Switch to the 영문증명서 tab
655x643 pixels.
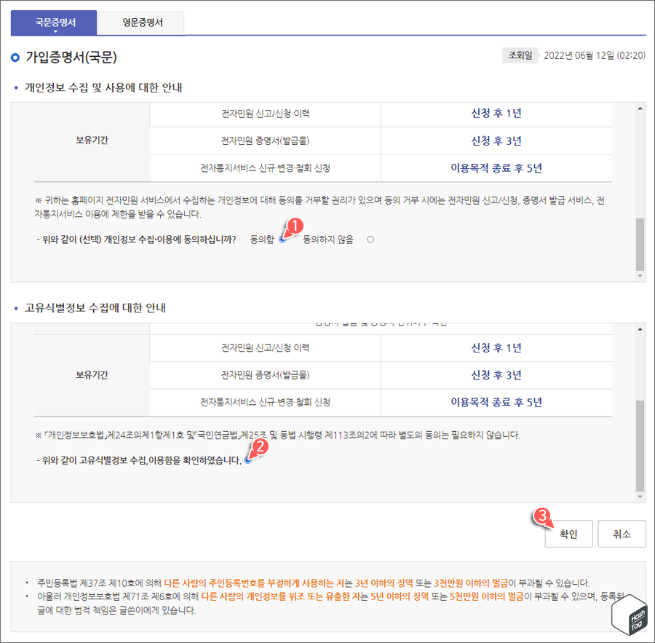pos(142,23)
